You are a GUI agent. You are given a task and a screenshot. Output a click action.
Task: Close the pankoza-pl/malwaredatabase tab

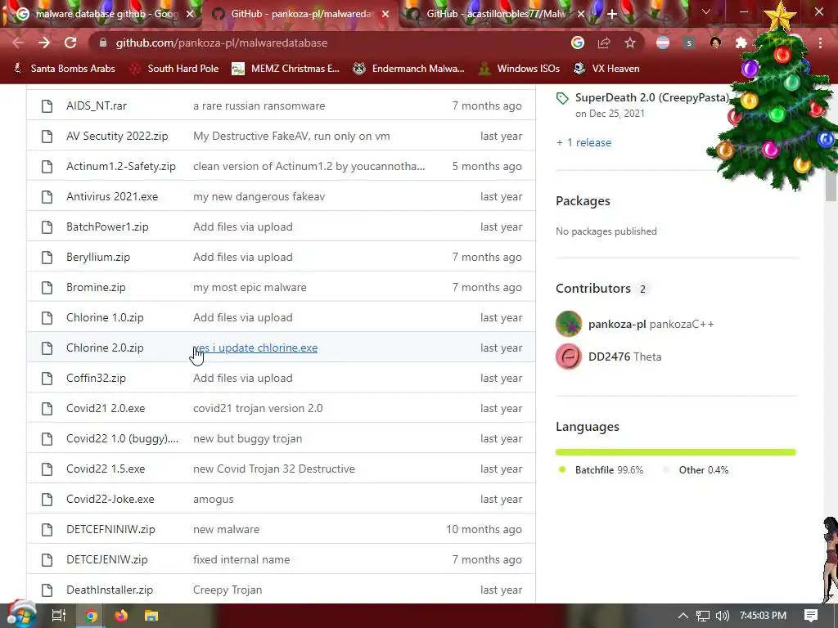[x=385, y=14]
